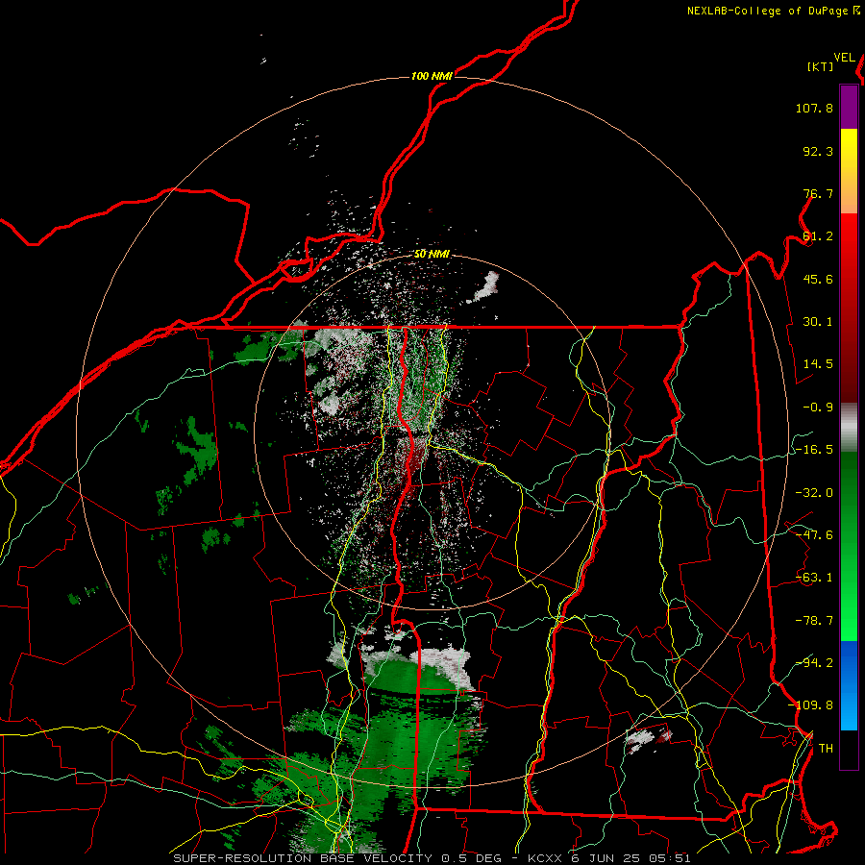The image size is (865, 865).
Task: Click the yellow segment of the color bar
Action: click(849, 152)
